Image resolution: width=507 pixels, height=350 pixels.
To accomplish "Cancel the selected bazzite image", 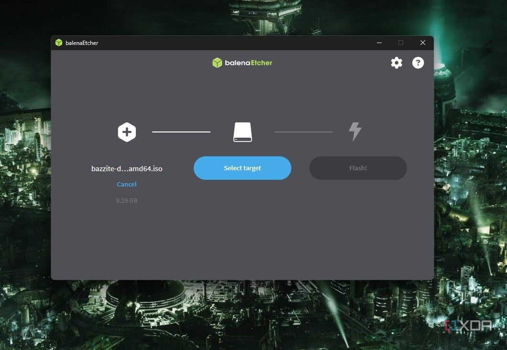I will click(127, 184).
